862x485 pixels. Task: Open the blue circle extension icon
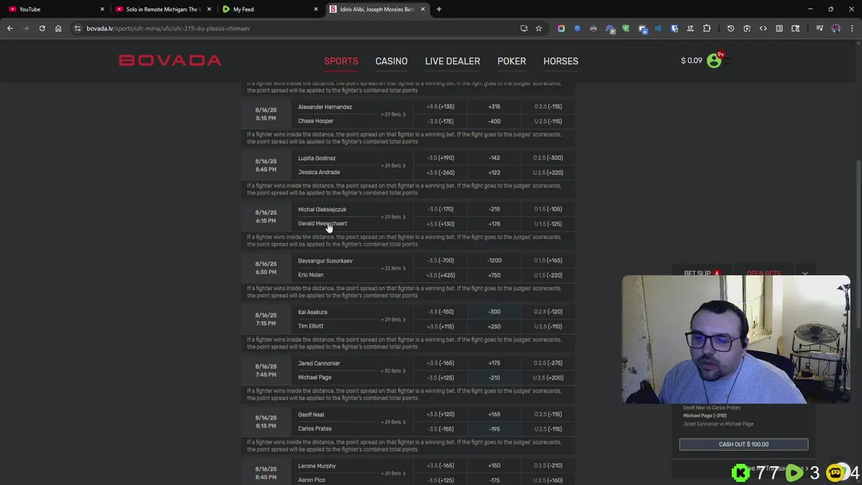click(577, 28)
